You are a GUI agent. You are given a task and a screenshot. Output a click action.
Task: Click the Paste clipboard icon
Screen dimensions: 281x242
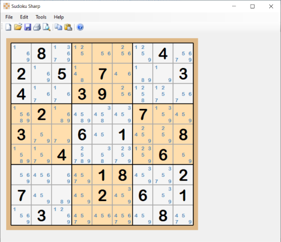click(x=68, y=27)
